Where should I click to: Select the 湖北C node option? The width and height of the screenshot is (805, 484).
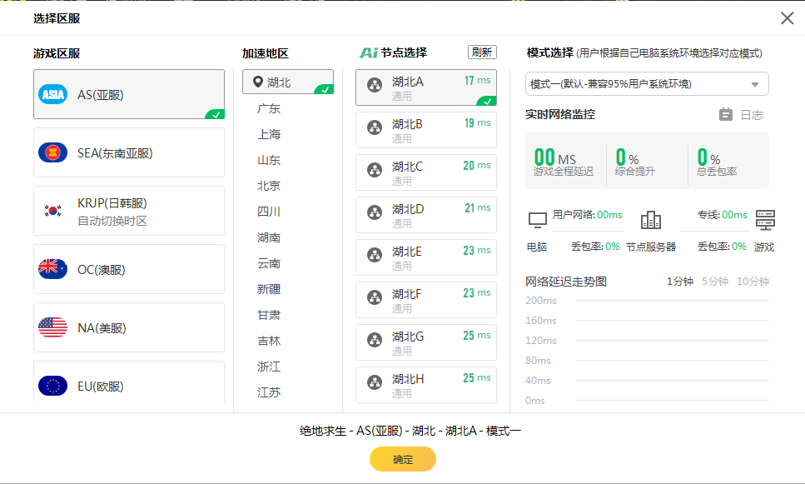425,172
